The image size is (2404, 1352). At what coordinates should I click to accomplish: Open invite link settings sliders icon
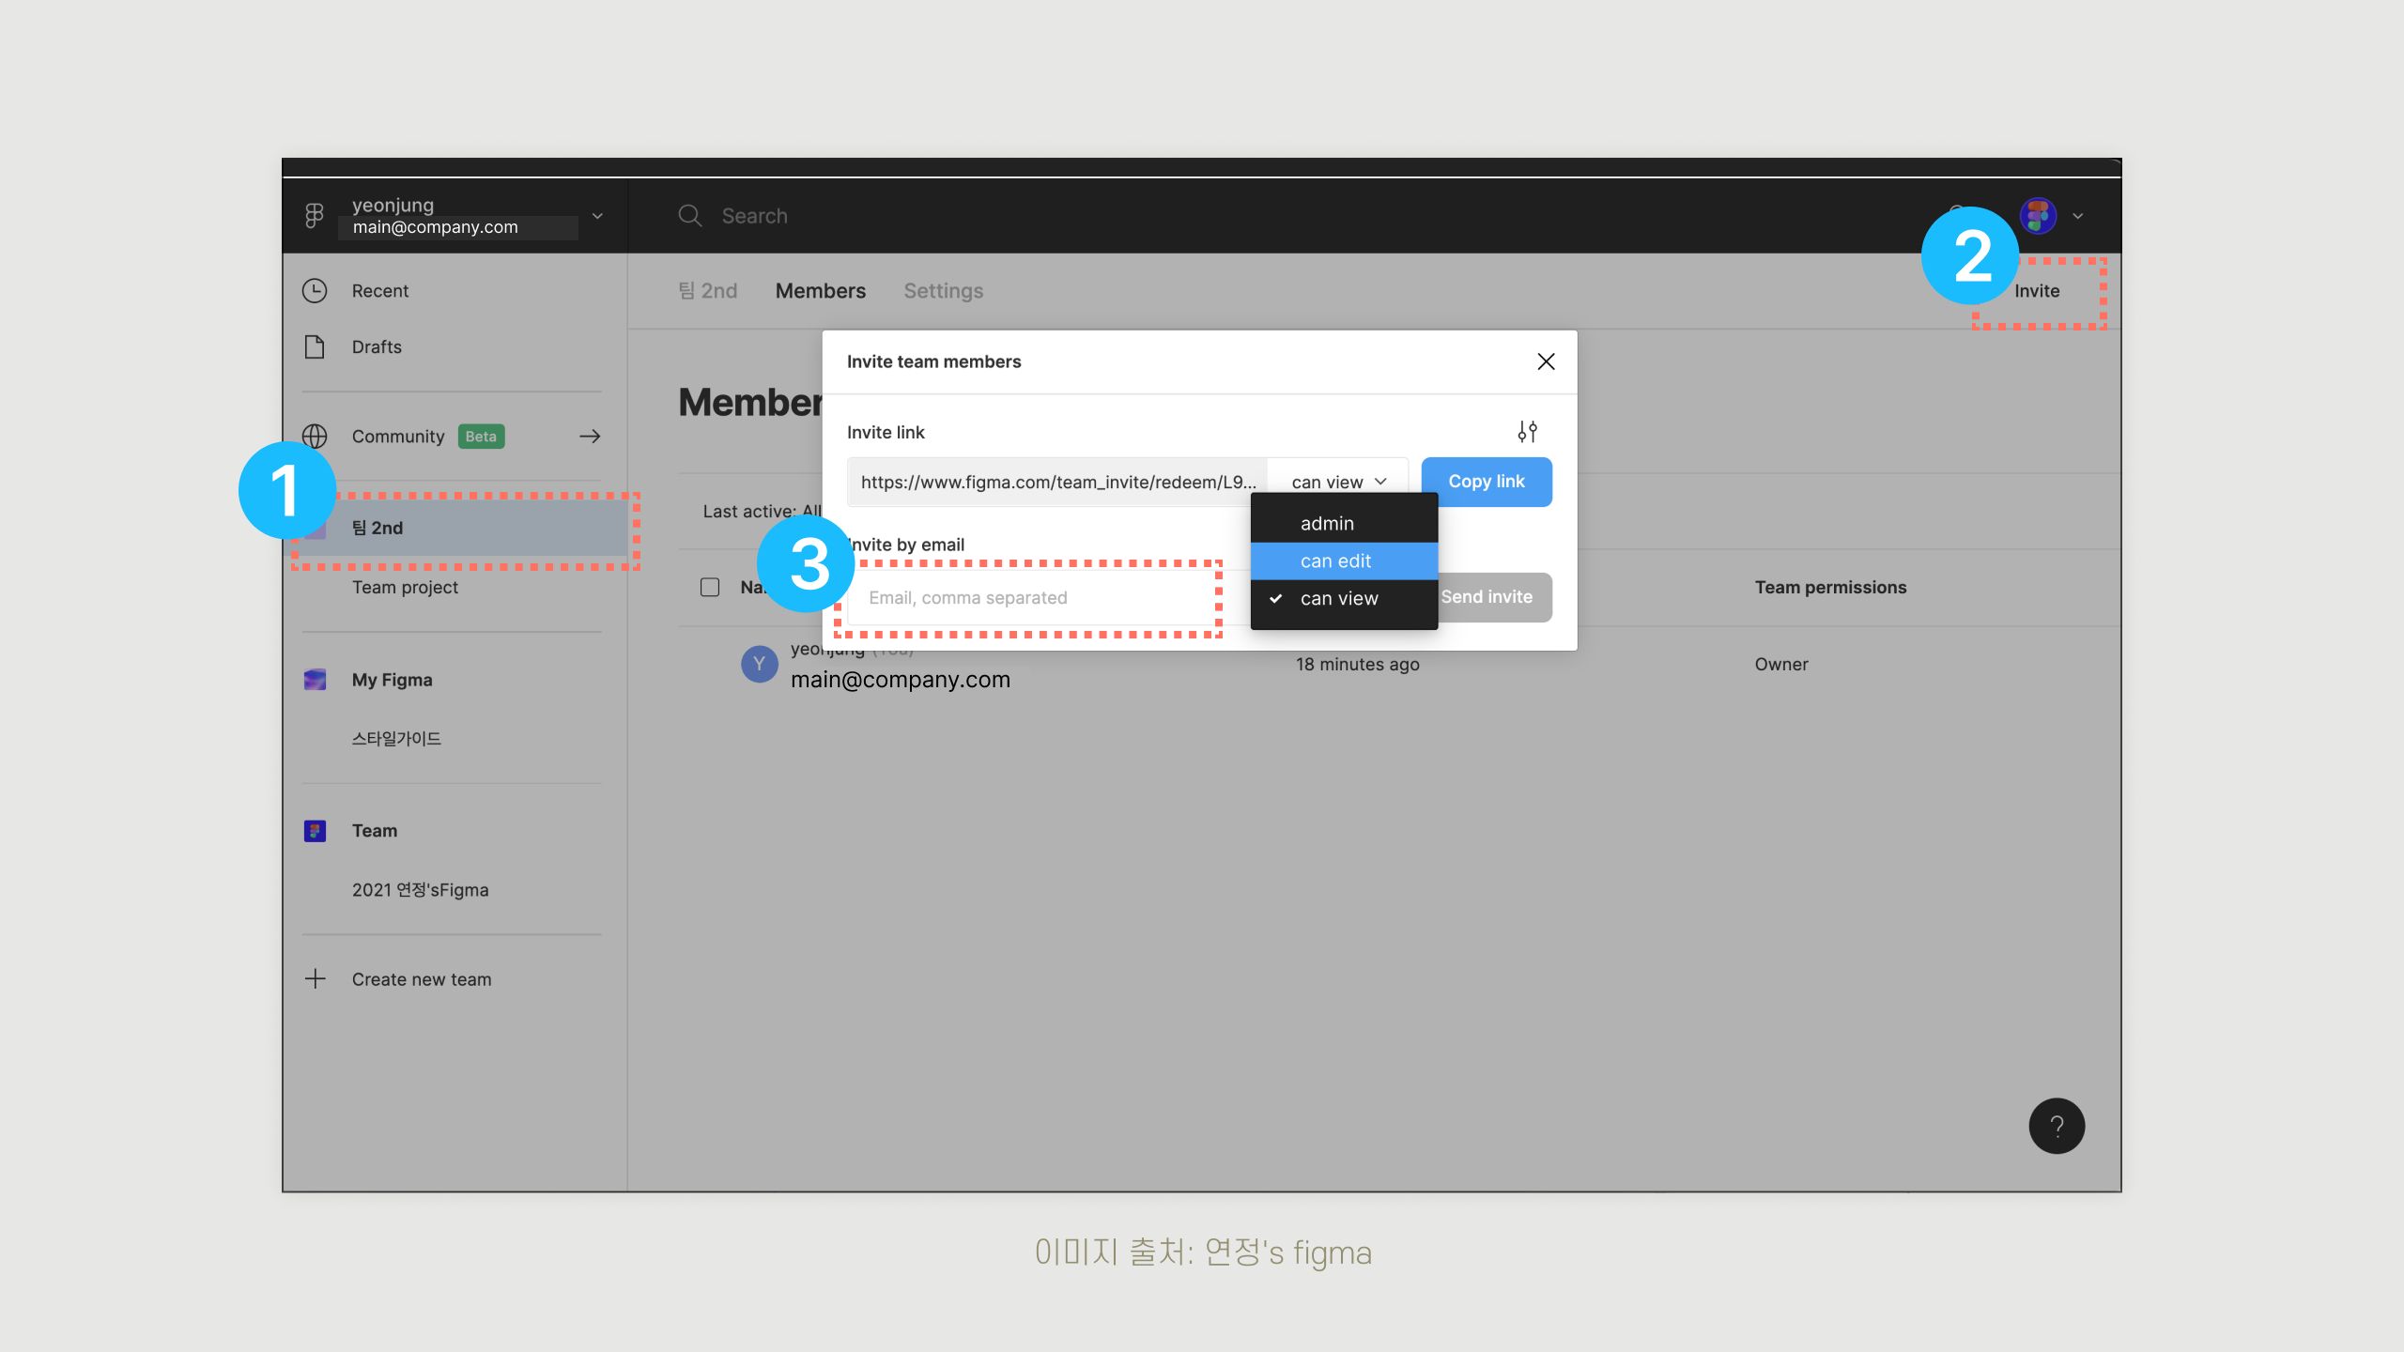coord(1528,432)
